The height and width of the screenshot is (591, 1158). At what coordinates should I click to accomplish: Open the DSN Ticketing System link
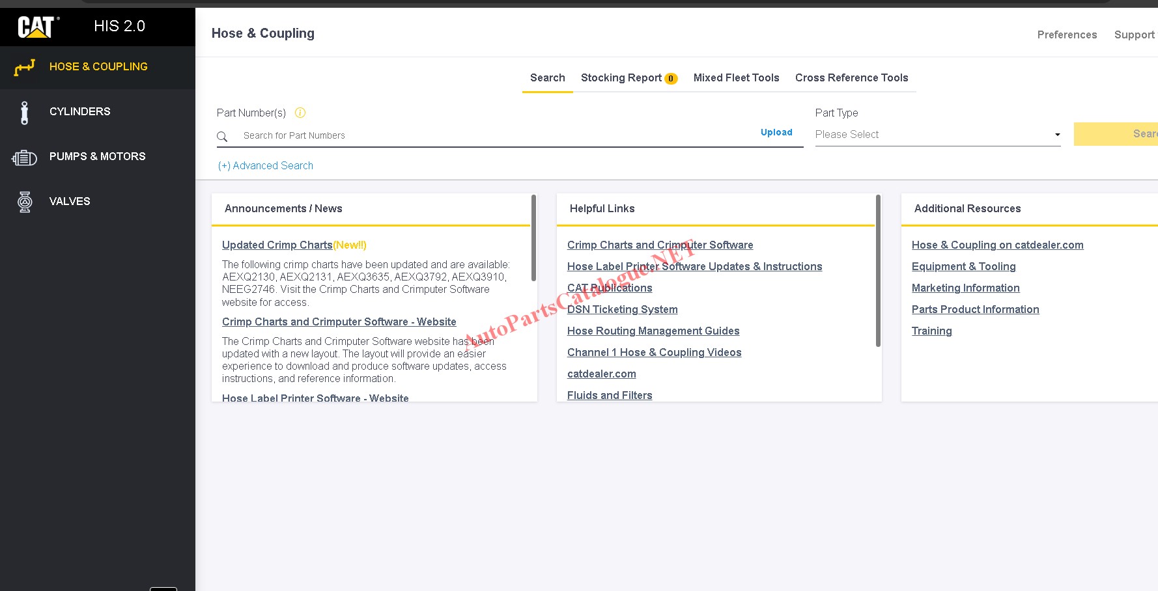tap(622, 309)
